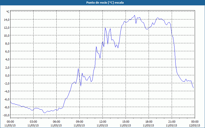The image size is (205, 128).
Task: Click the 00:00 time label above 12/05/15
Action: (195, 122)
